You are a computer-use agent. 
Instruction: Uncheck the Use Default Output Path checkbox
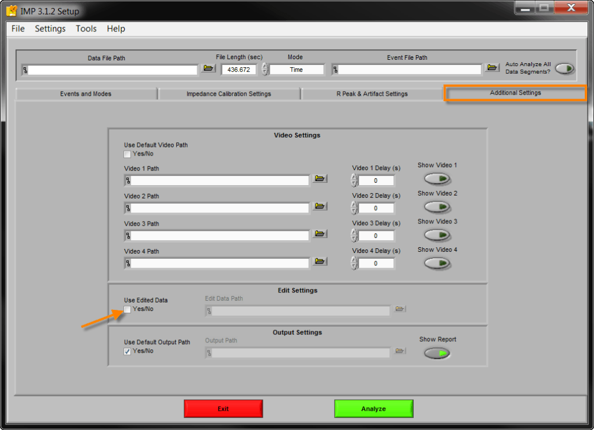127,352
